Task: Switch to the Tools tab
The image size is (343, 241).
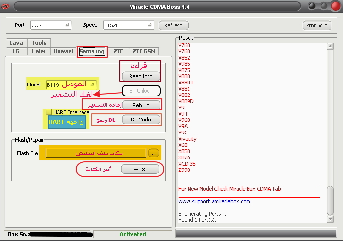Action: (x=39, y=43)
